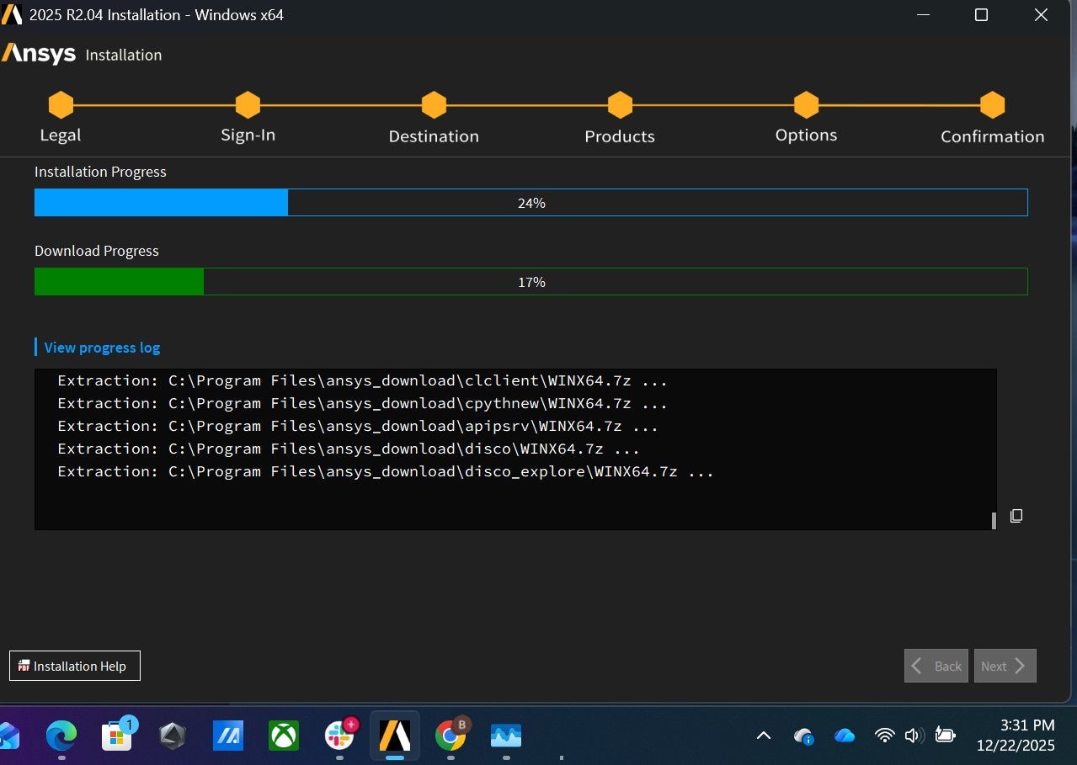Select the Legal step hexagon
The width and height of the screenshot is (1077, 765).
(x=61, y=105)
